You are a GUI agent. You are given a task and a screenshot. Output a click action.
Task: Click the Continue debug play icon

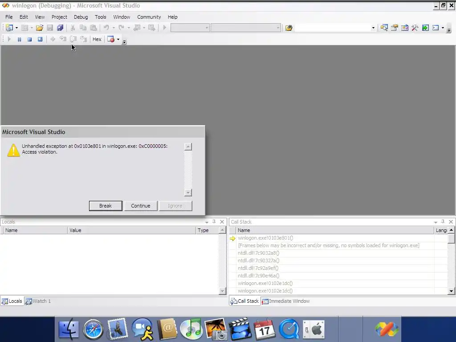pos(9,39)
